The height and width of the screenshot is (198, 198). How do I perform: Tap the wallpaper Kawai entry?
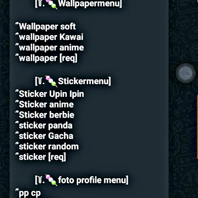pos(49,37)
